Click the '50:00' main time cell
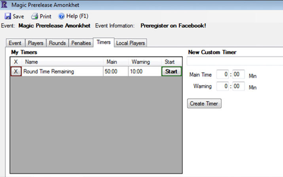Image resolution: width=283 pixels, height=177 pixels. tap(116, 72)
